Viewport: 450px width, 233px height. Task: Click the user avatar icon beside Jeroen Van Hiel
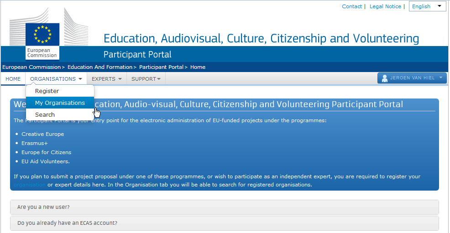pyautogui.click(x=385, y=78)
